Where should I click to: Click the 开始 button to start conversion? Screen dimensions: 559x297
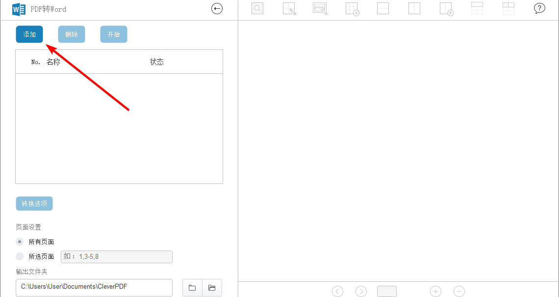(x=113, y=34)
